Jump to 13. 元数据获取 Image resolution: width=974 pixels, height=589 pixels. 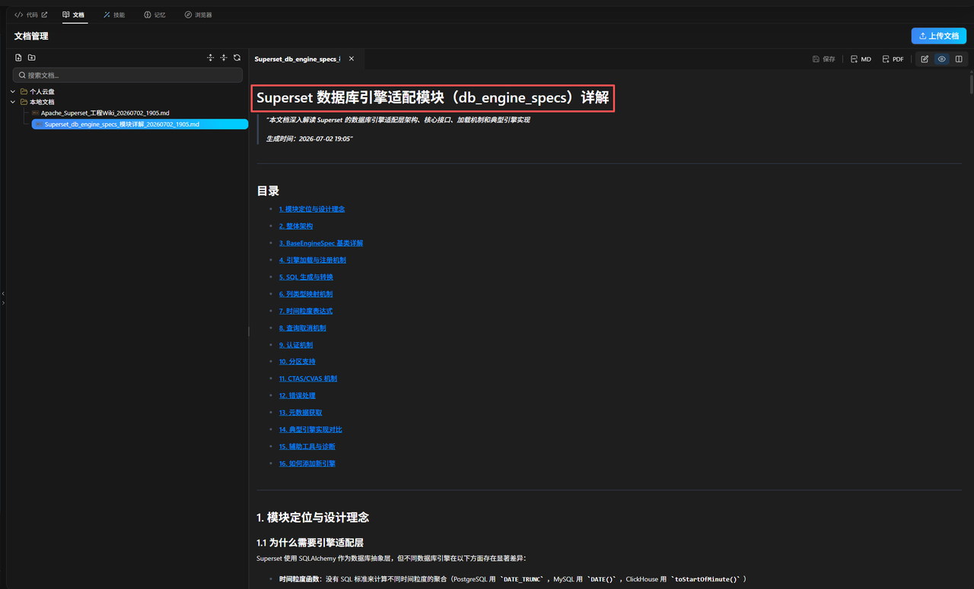[x=301, y=413]
